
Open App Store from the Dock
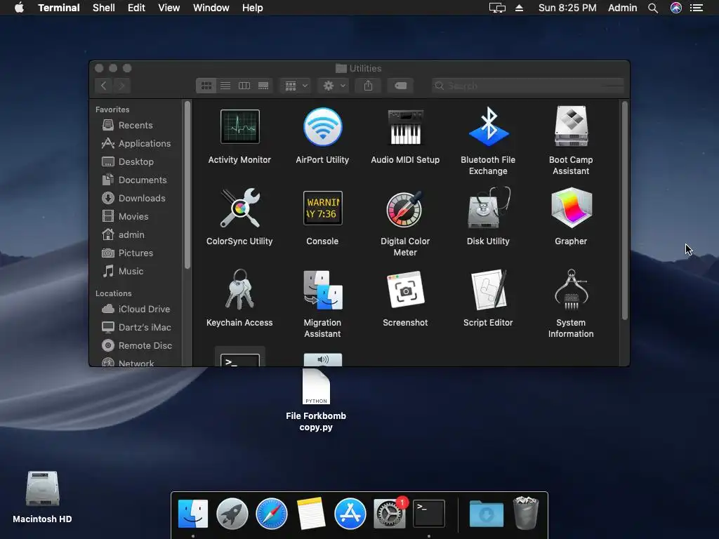coord(350,514)
